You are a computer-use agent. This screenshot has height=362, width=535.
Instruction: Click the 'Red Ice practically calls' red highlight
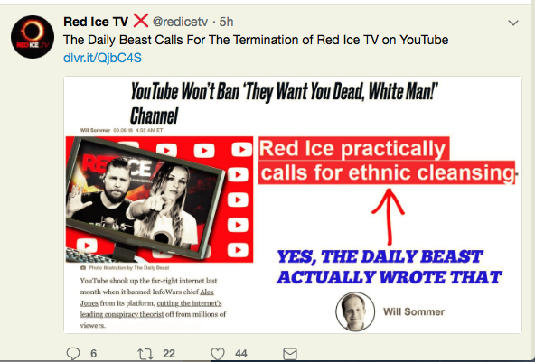tap(387, 161)
